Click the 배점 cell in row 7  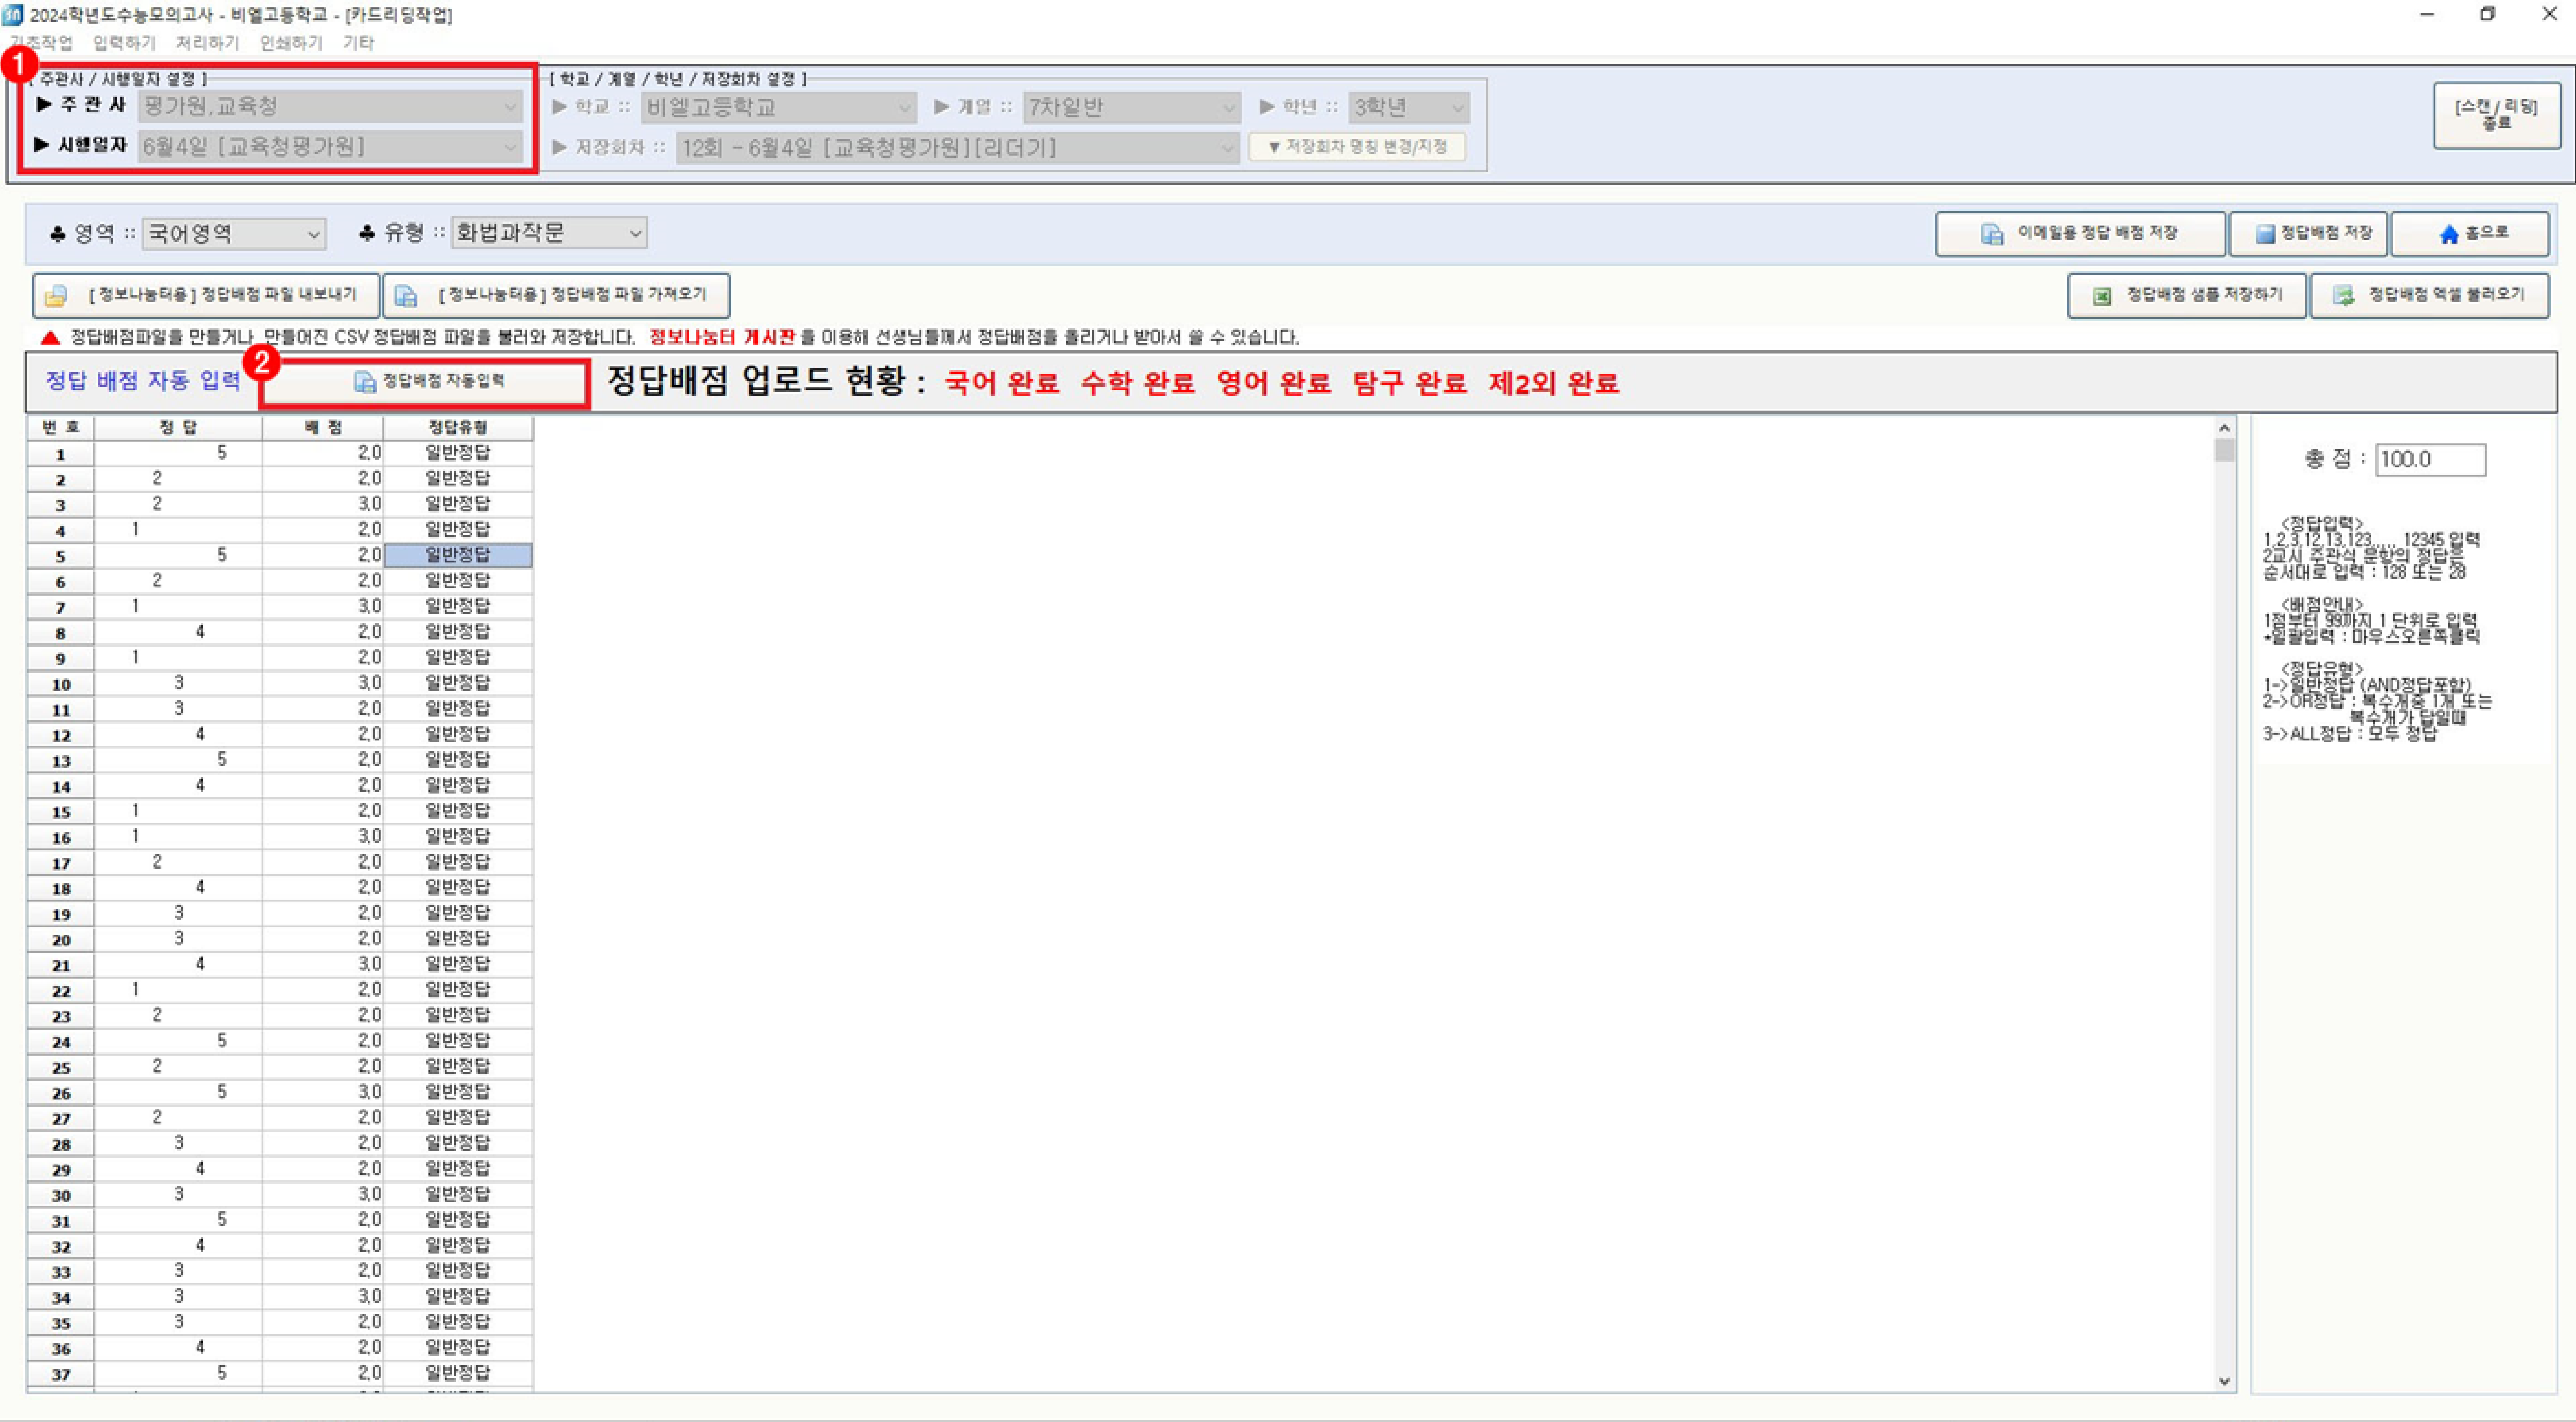pos(323,606)
